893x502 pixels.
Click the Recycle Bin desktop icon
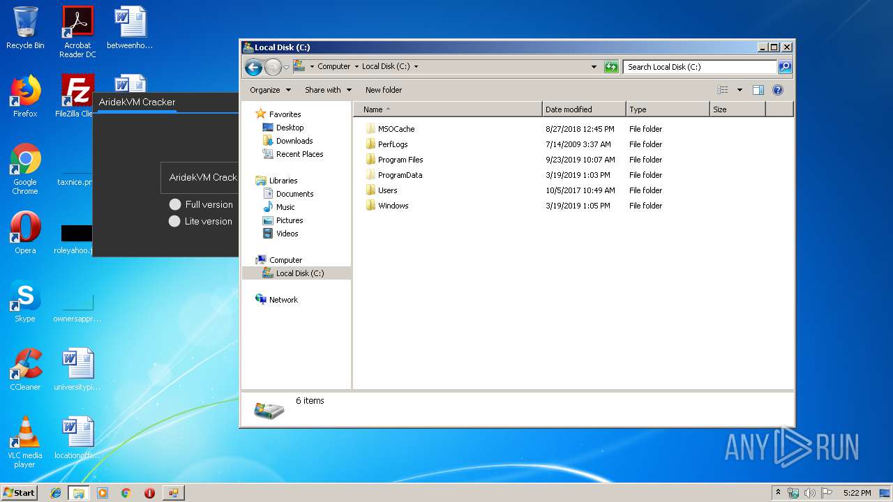25,29
